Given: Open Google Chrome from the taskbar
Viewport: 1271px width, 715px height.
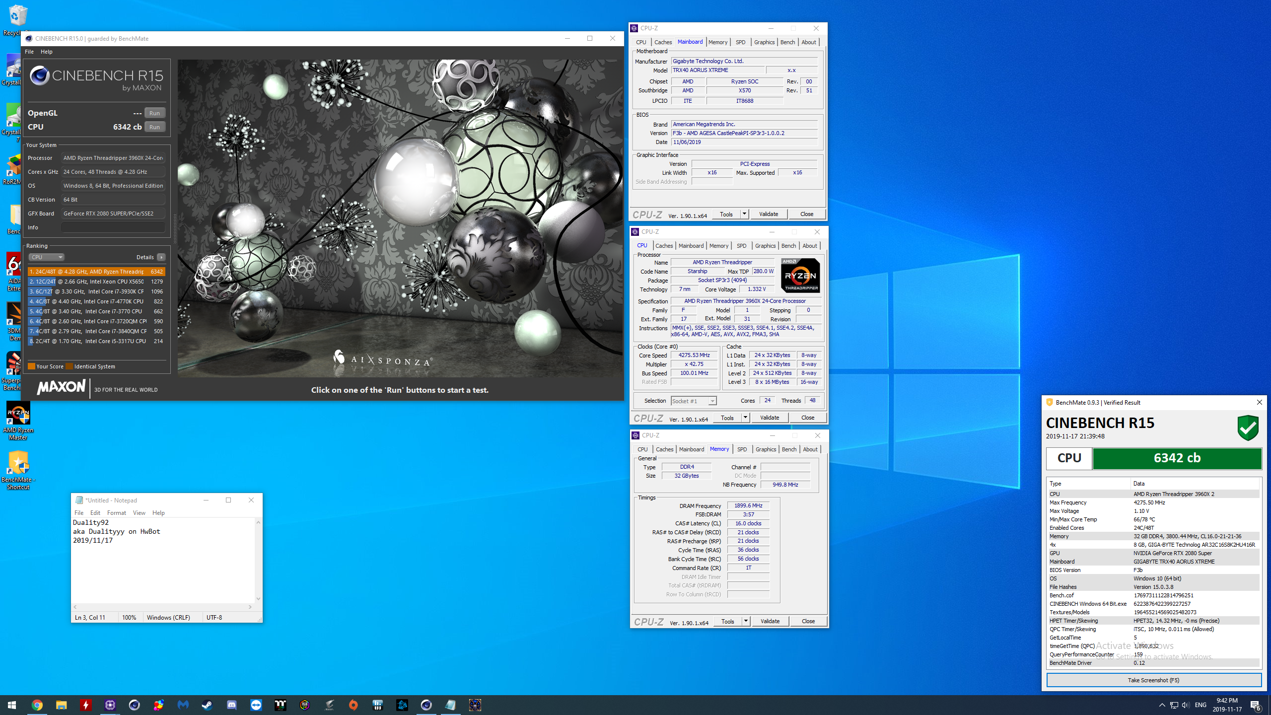Looking at the screenshot, I should pos(37,705).
